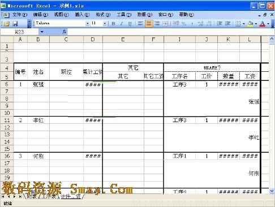Viewport: 275px width, 207px height.
Task: Apply cell Borders icon
Action: tap(238, 24)
